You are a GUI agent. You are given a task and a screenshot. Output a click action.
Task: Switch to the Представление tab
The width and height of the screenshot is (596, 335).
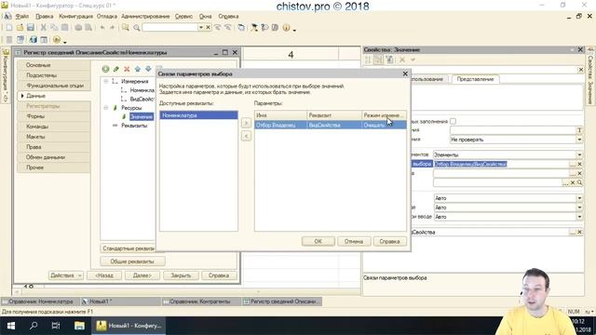pyautogui.click(x=475, y=79)
